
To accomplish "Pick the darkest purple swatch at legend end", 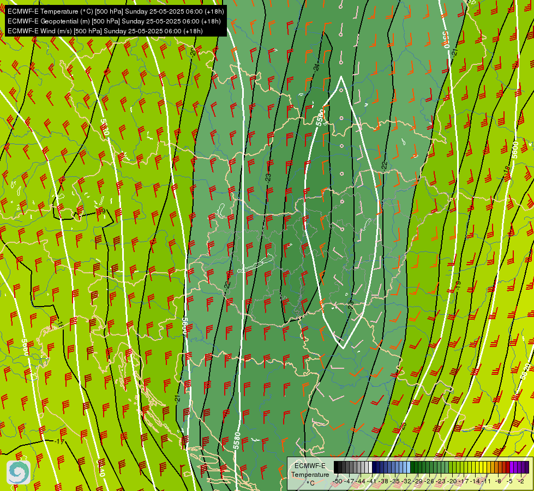I will 527,467.
